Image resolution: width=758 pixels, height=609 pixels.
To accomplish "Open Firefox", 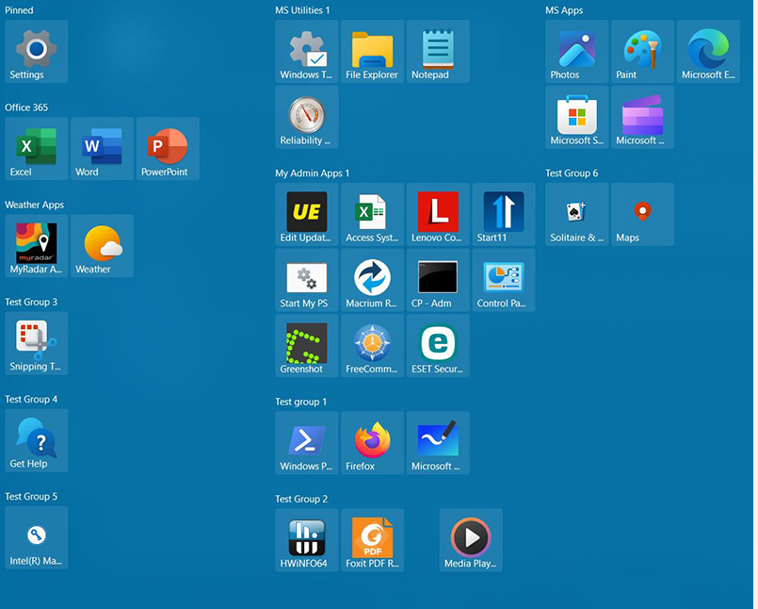I will point(372,443).
